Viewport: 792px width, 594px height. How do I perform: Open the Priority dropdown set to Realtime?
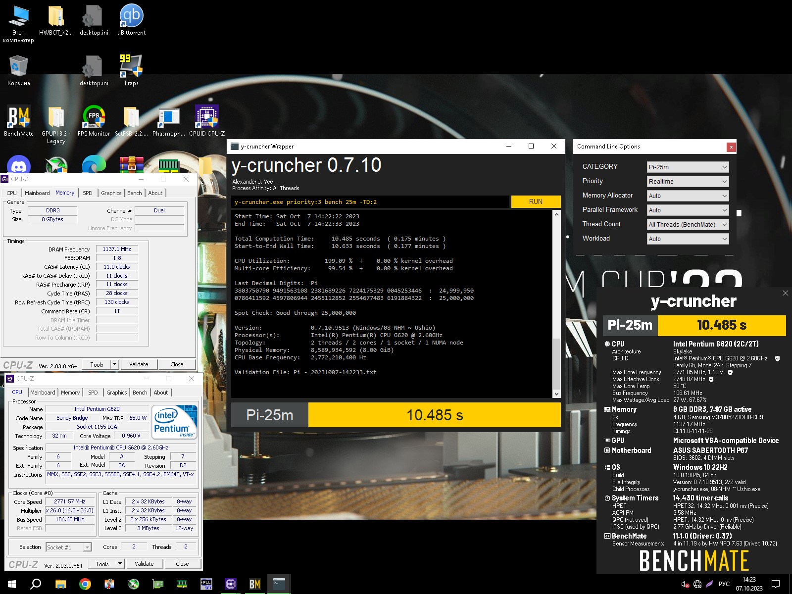click(x=688, y=181)
